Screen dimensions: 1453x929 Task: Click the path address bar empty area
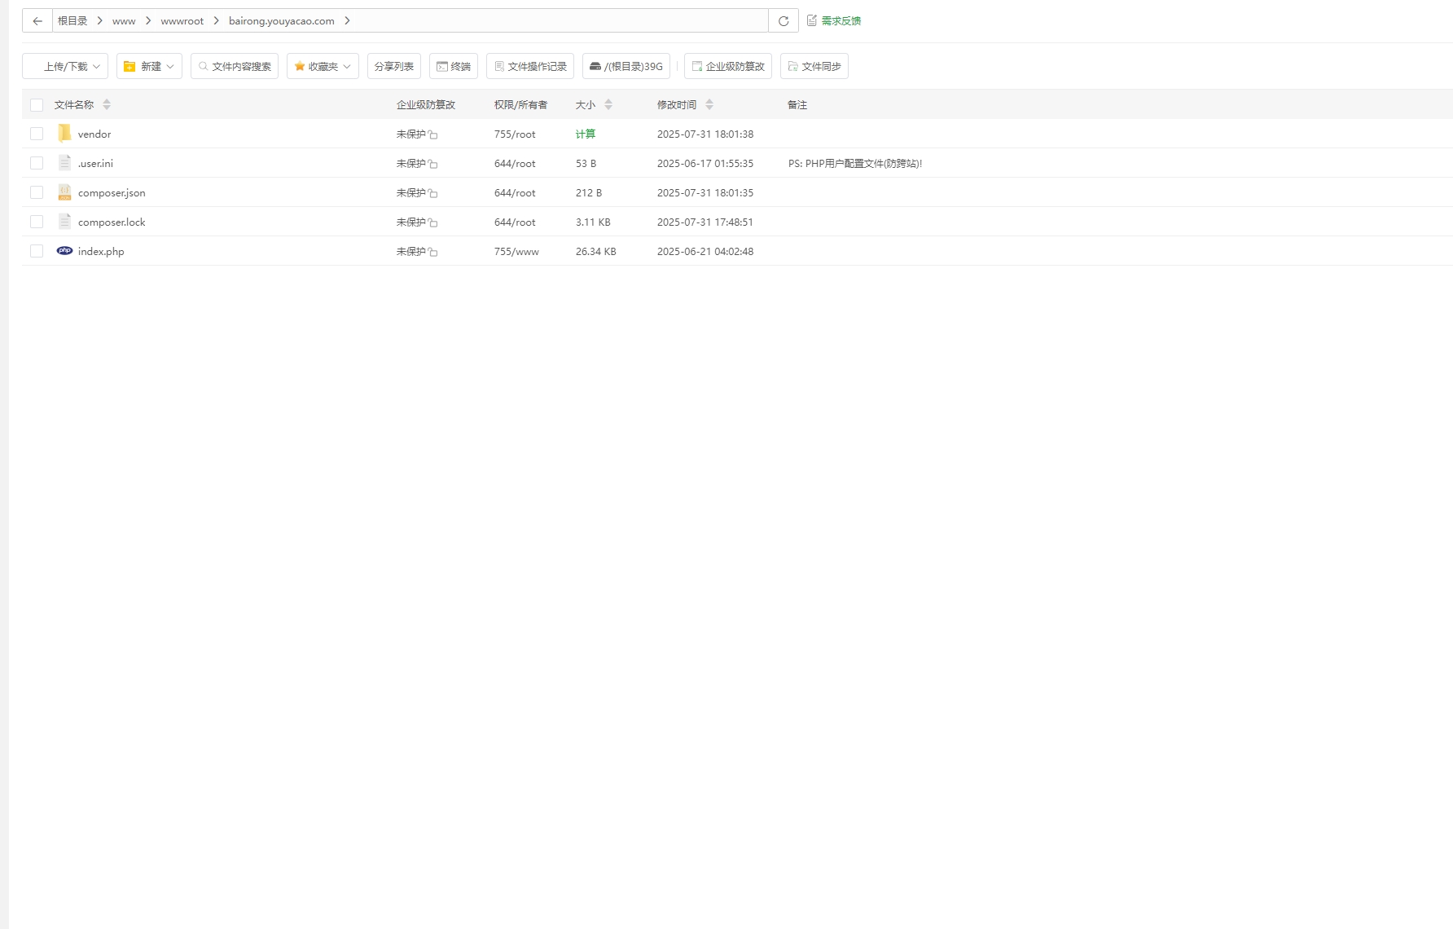click(x=562, y=21)
